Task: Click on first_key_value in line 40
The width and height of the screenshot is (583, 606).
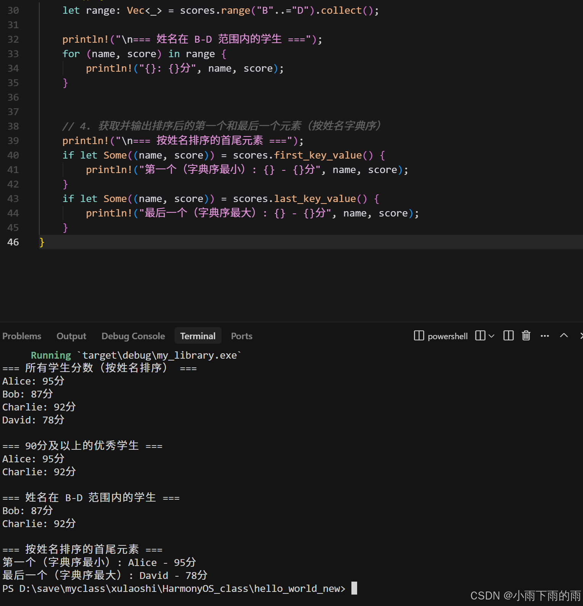Action: pyautogui.click(x=318, y=155)
